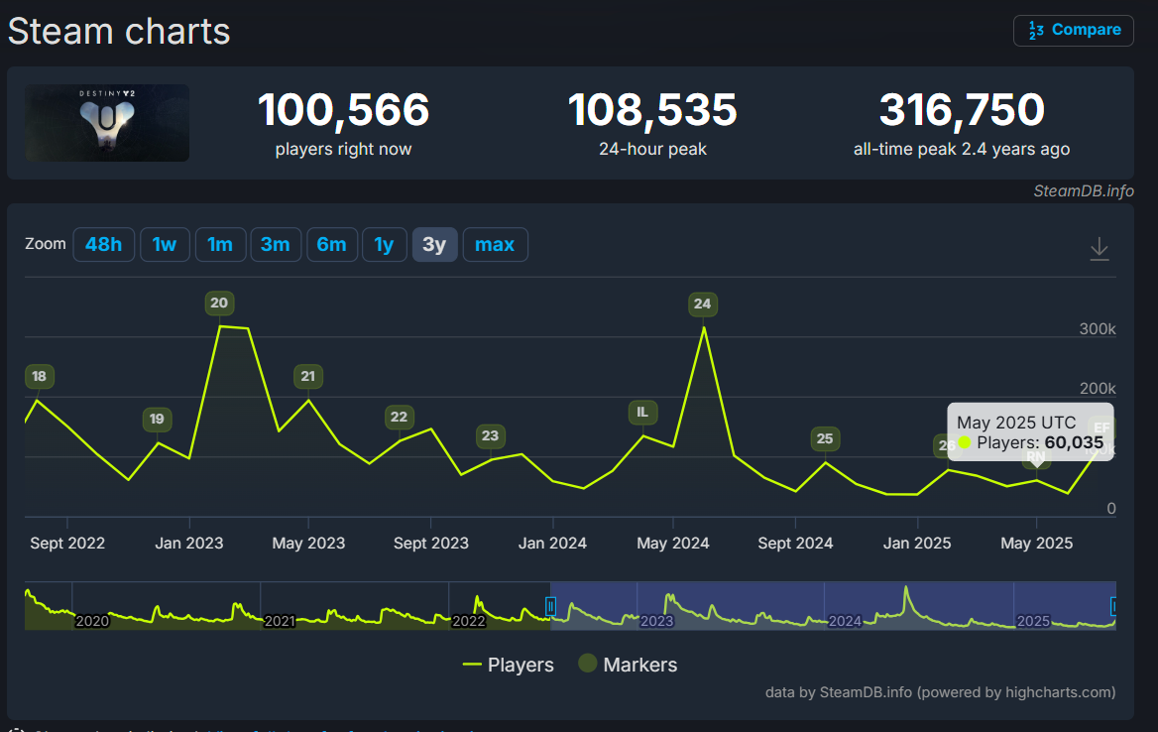Select the 48h zoom range
Image resolution: width=1158 pixels, height=732 pixels.
(x=103, y=244)
